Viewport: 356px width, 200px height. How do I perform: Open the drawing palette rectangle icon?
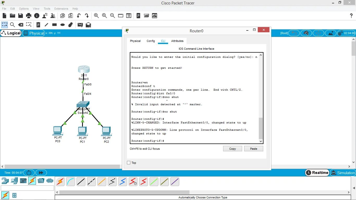point(120,16)
